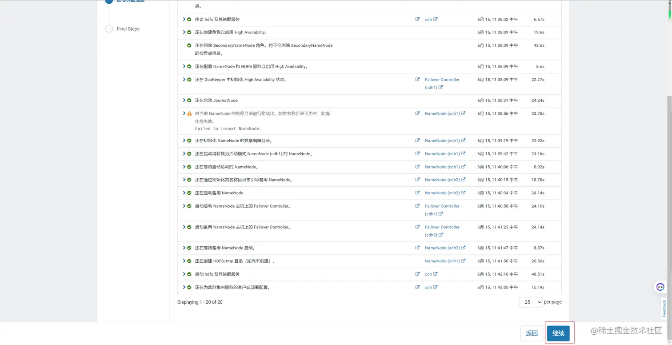Expand the '正在启动备用 NameNode' step
Image resolution: width=672 pixels, height=345 pixels.
tap(184, 193)
